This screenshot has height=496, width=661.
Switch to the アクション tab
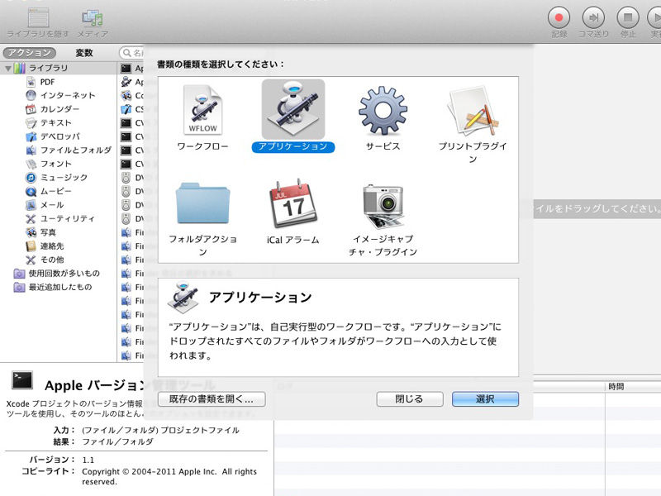(x=29, y=53)
